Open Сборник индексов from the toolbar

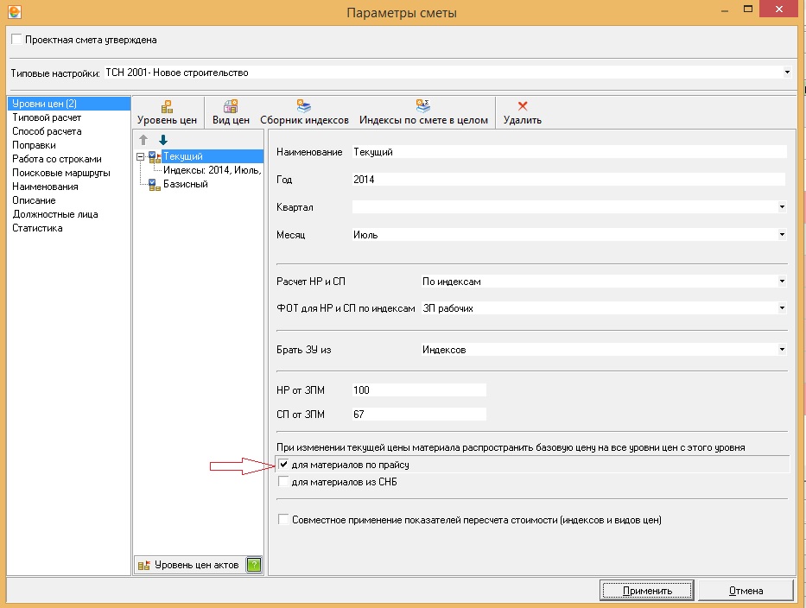coord(304,106)
